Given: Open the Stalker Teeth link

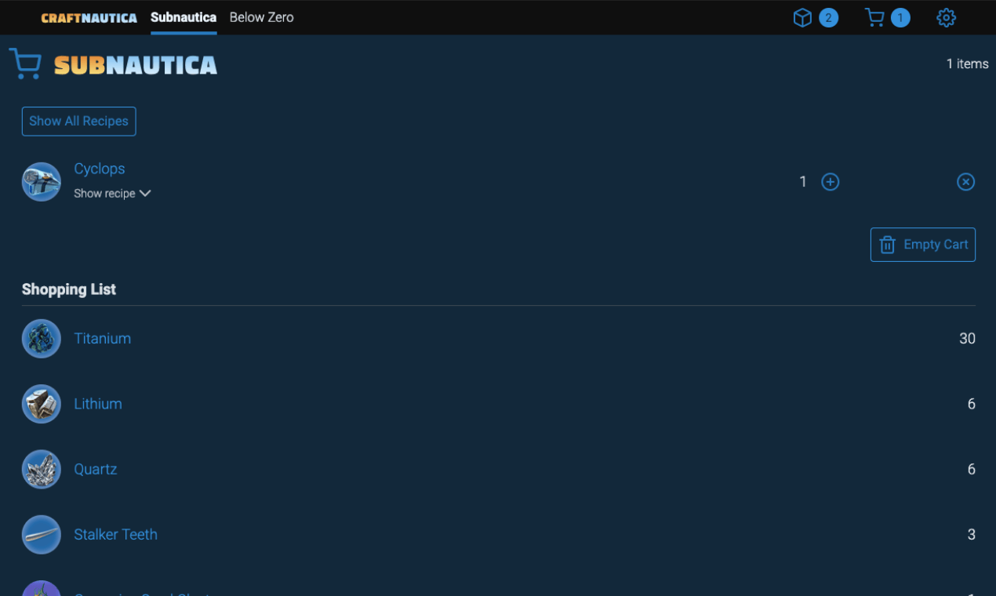Looking at the screenshot, I should pos(116,535).
